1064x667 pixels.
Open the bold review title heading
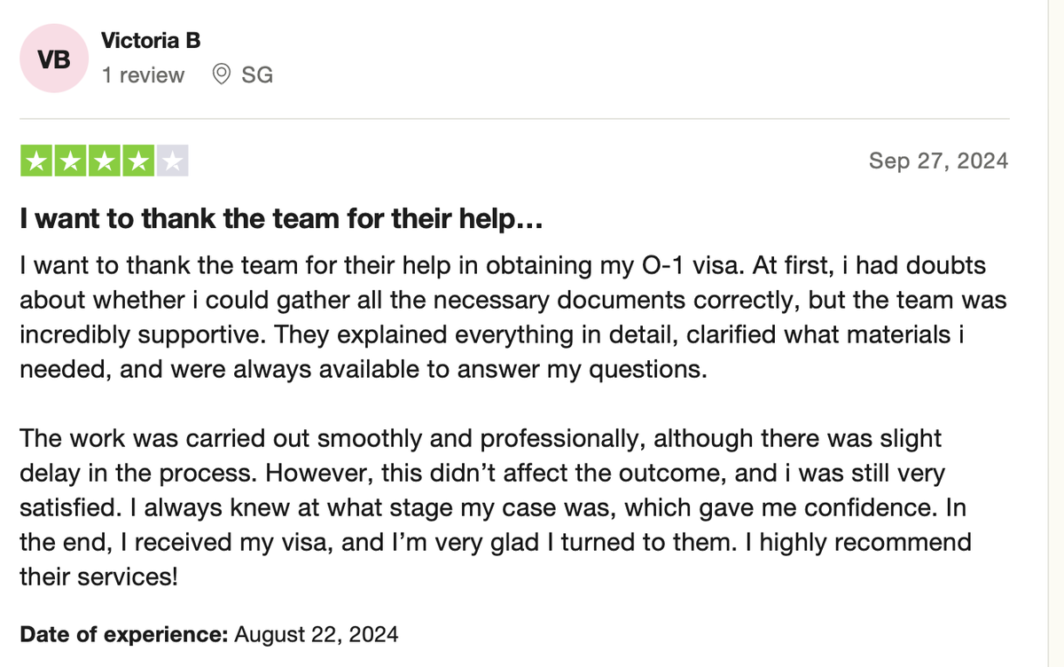tap(281, 220)
